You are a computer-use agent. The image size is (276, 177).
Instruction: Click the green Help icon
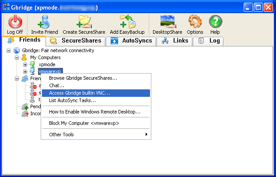[x=216, y=21]
